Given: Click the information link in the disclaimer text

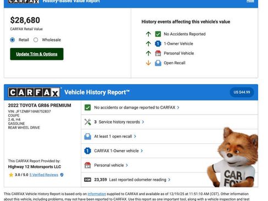Looking at the screenshot, I should [97, 194].
